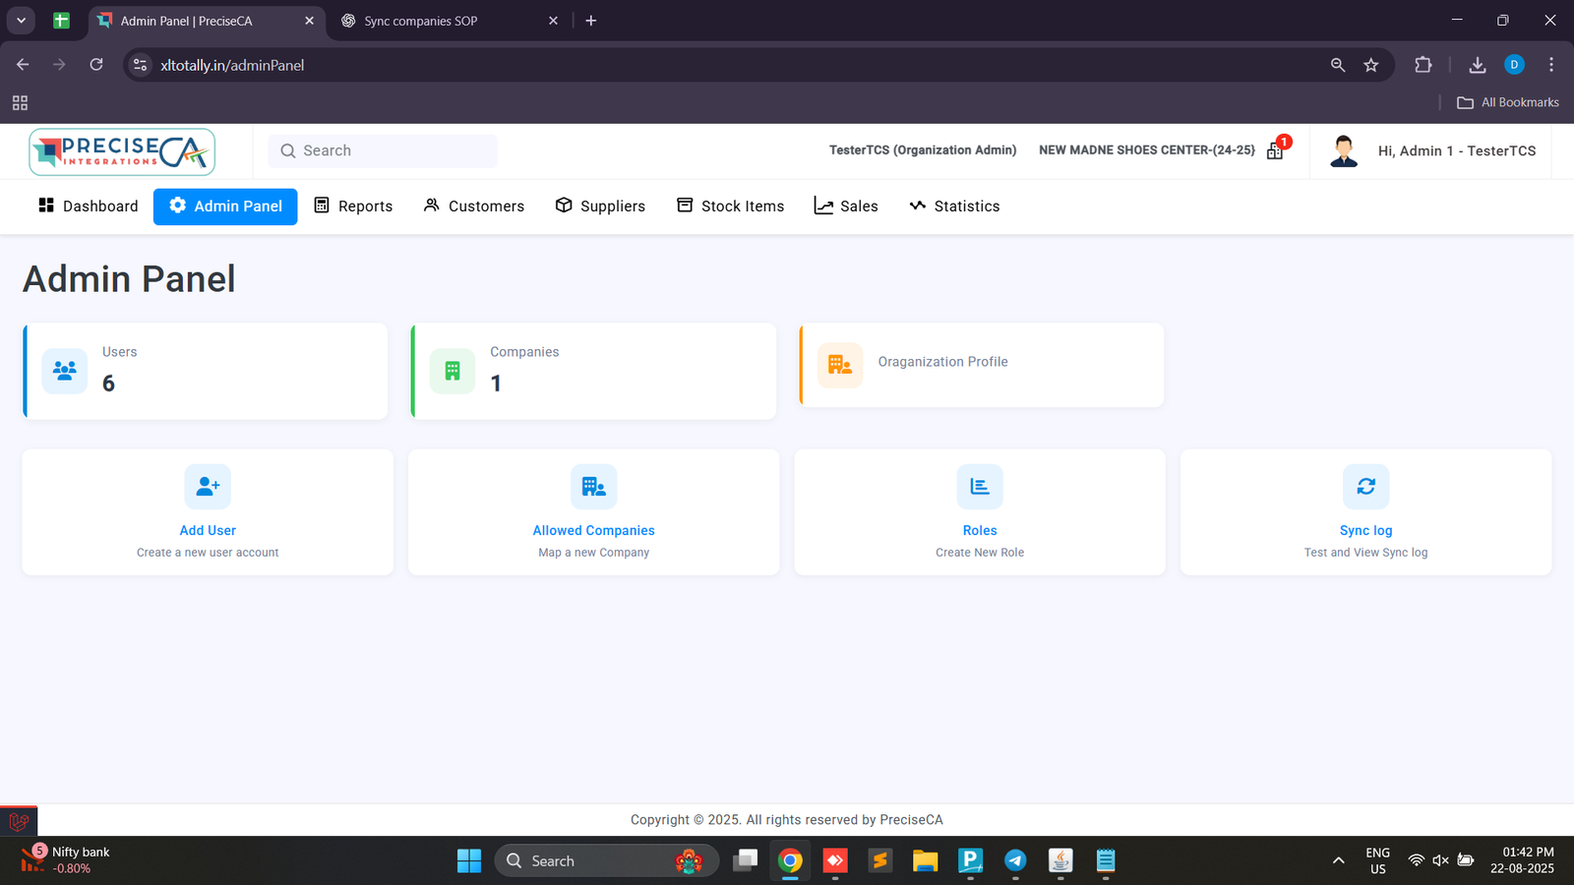Expand the browser tab search dropdown
This screenshot has width=1574, height=885.
point(21,21)
